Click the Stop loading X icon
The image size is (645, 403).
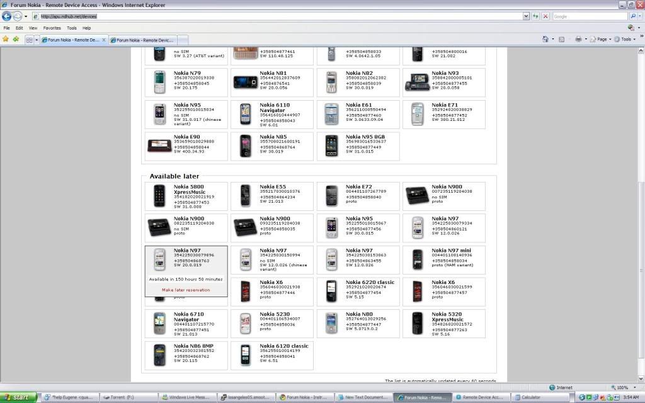(x=545, y=16)
